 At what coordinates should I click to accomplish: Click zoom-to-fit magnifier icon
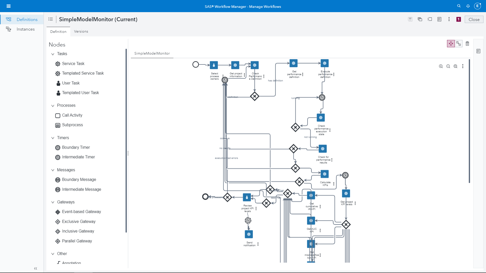[455, 66]
